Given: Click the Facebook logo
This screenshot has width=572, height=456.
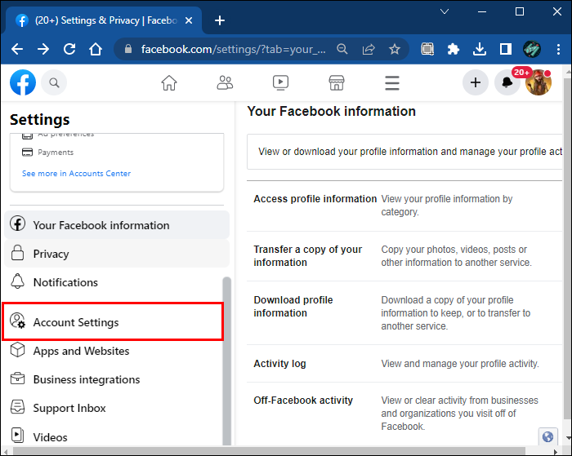Looking at the screenshot, I should click(x=23, y=82).
